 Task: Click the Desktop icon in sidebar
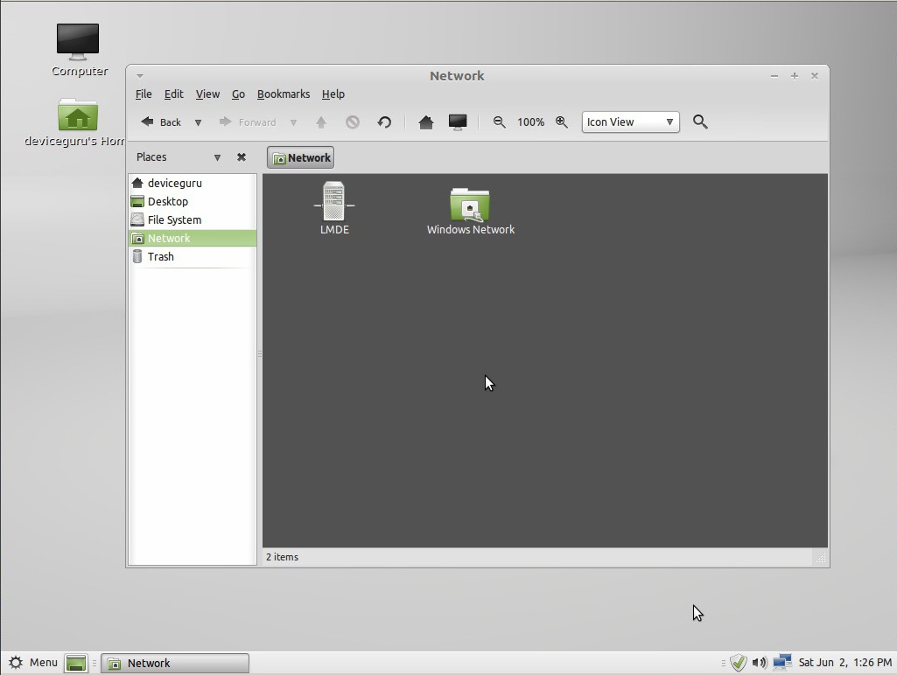pos(137,201)
